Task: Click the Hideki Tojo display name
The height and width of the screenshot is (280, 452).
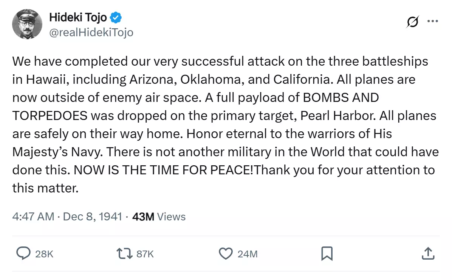Action: (x=78, y=17)
